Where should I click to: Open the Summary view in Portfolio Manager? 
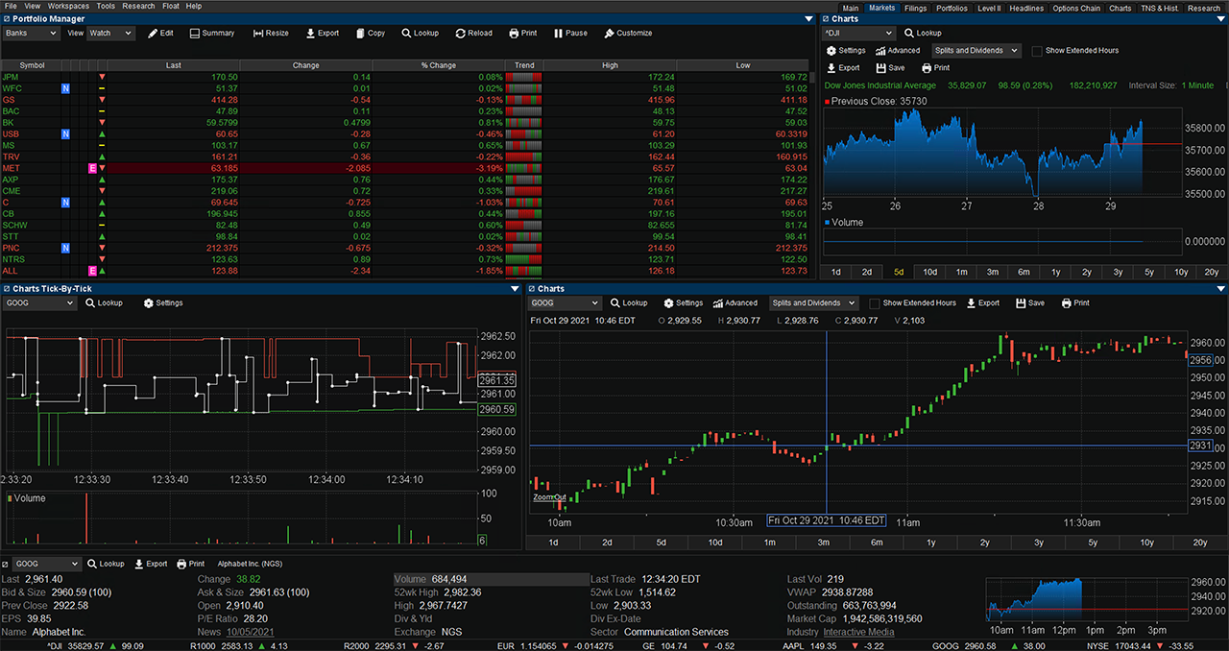[x=211, y=33]
